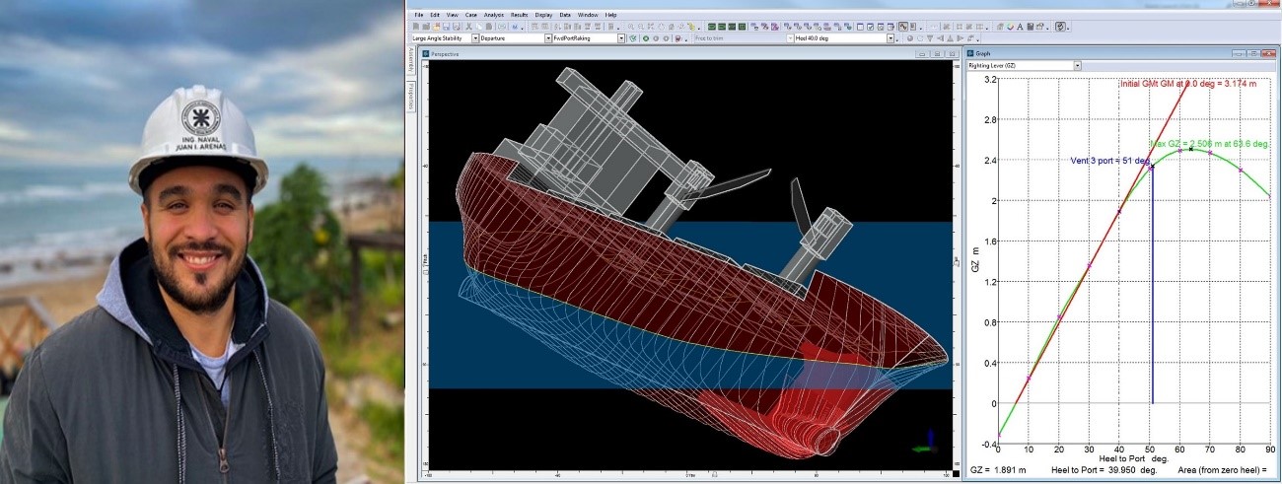Click the green Start analysis button
1282x484 pixels.
pos(646,38)
